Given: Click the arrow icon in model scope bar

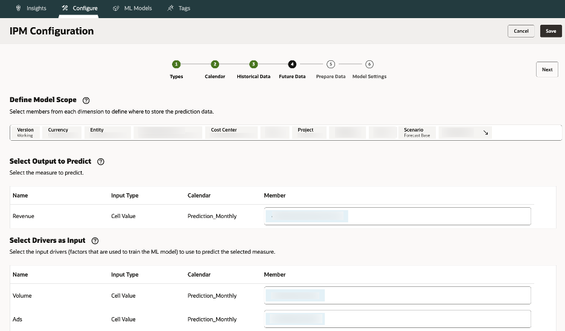Looking at the screenshot, I should (x=486, y=132).
